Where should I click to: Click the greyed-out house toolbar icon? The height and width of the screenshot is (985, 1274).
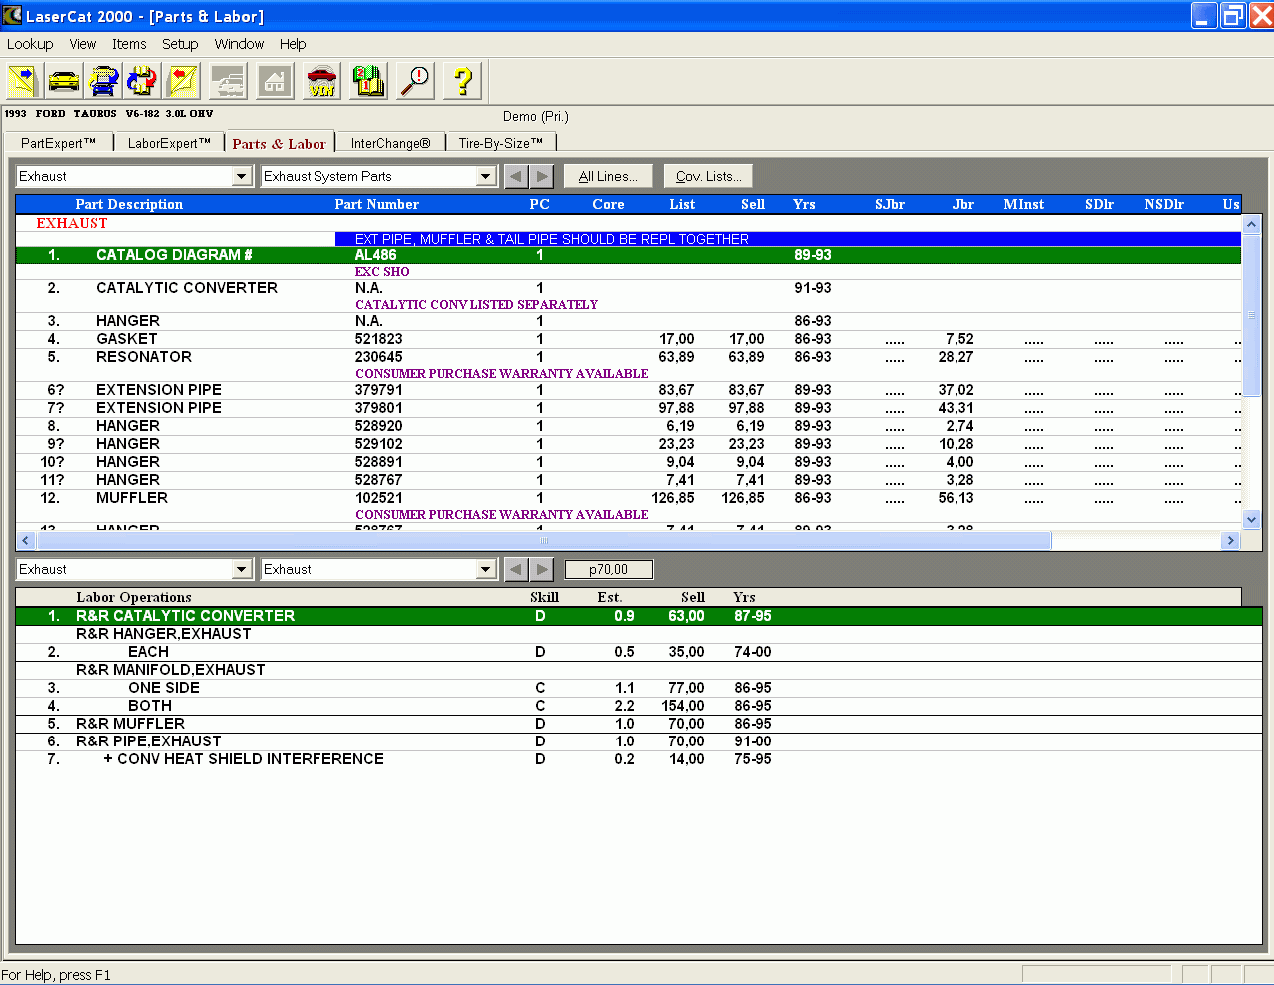coord(275,81)
